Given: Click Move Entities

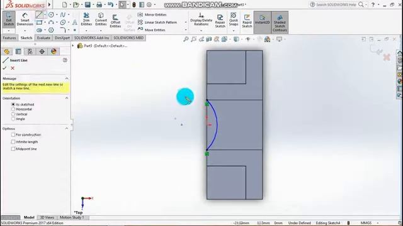Looking at the screenshot, I should point(152,30).
